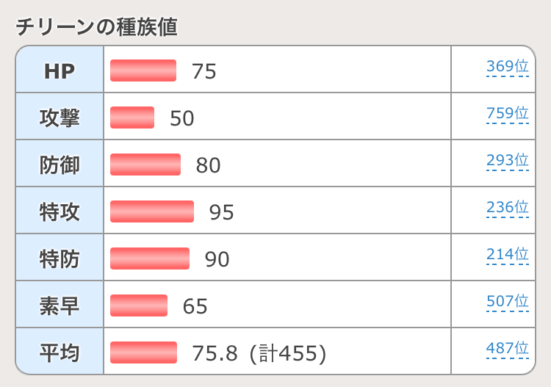Select the 攻撃 row header cell
The image size is (551, 387).
[x=60, y=117]
